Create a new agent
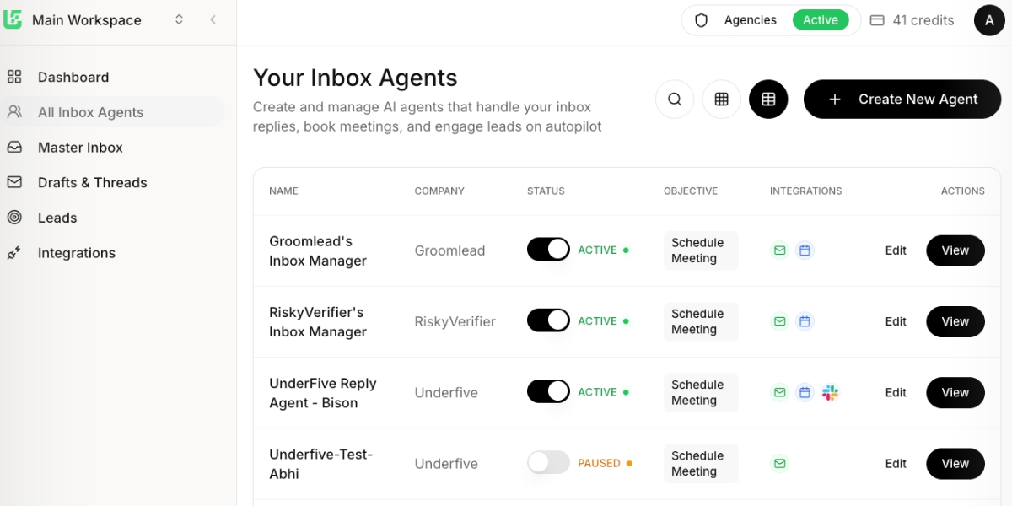Image resolution: width=1012 pixels, height=506 pixels. (x=902, y=99)
